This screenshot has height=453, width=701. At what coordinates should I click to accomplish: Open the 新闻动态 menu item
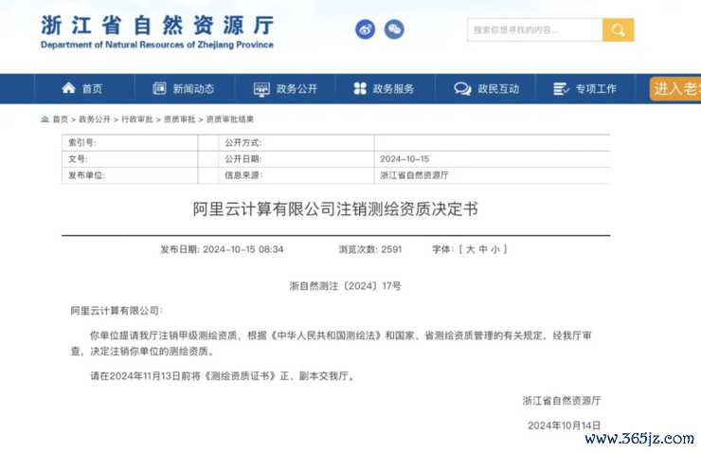pyautogui.click(x=193, y=89)
